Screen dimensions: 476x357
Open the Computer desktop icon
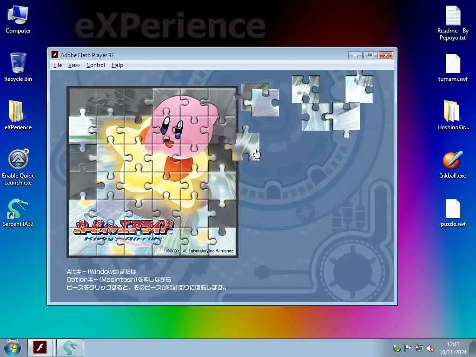(x=18, y=20)
